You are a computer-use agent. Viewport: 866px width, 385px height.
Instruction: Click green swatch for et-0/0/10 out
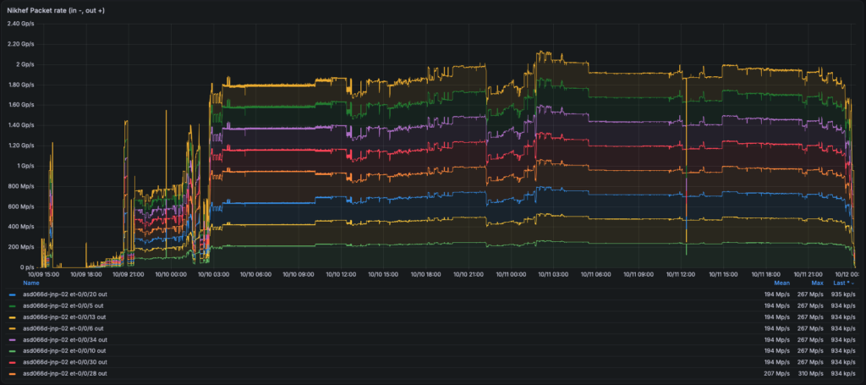pyautogui.click(x=13, y=351)
